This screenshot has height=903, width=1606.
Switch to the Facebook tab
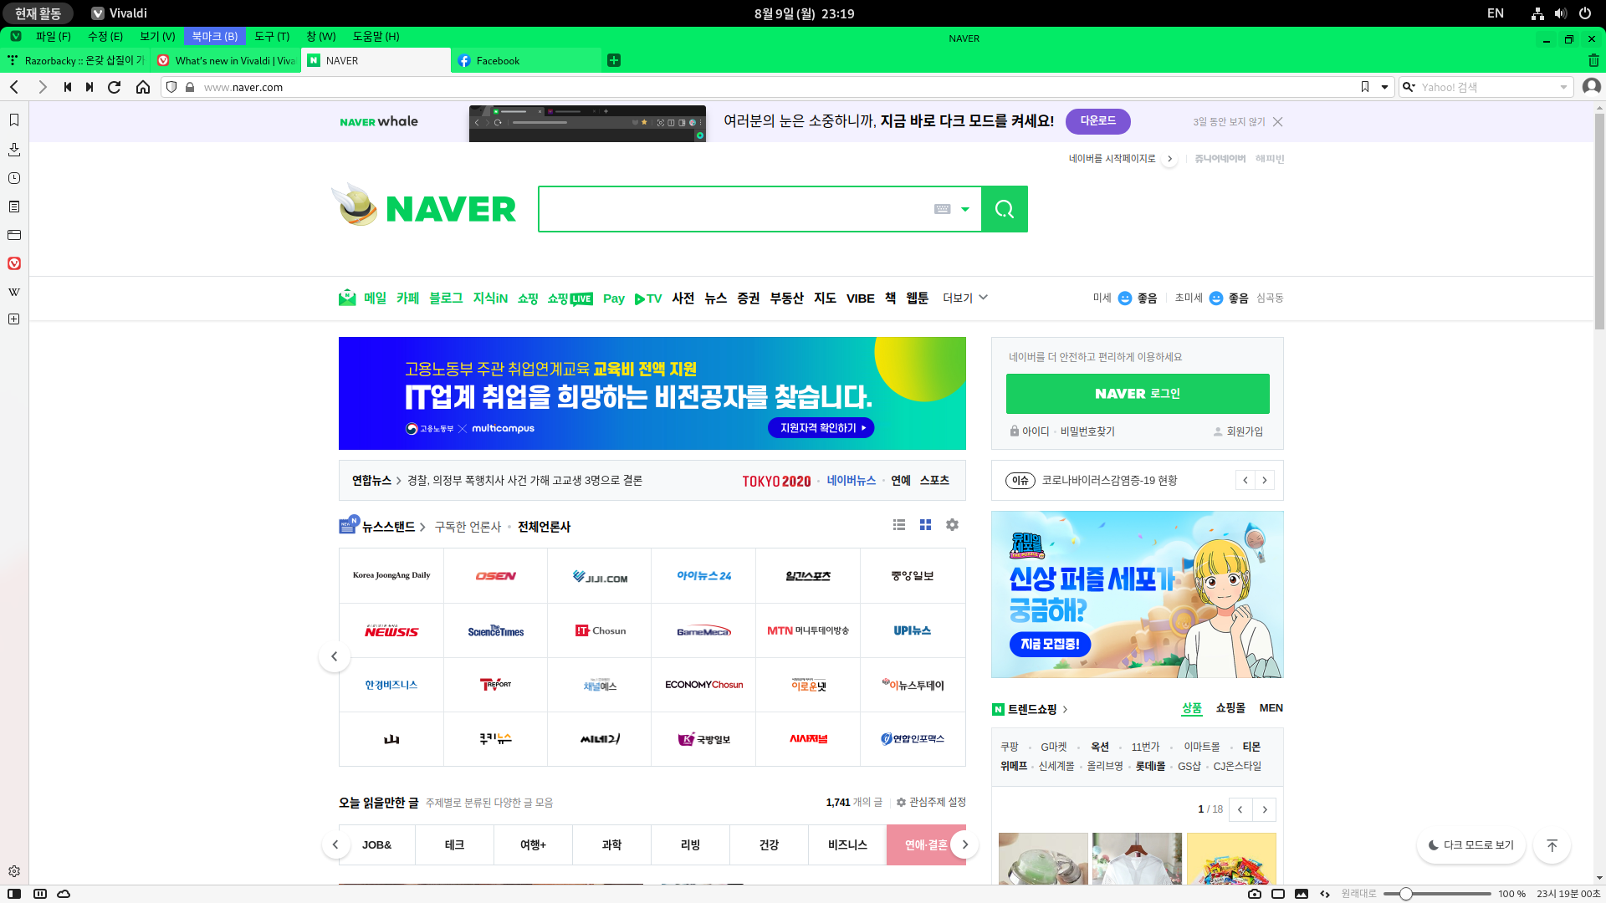pyautogui.click(x=498, y=60)
